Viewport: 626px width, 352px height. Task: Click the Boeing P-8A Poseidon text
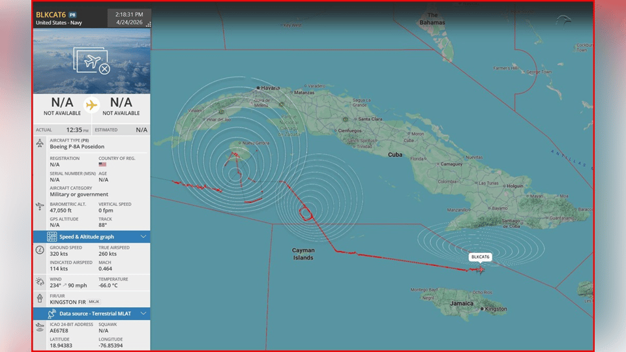point(77,147)
